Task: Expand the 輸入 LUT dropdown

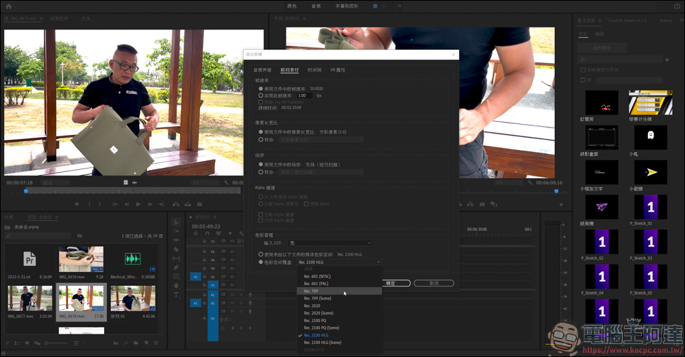Action: tap(330, 243)
